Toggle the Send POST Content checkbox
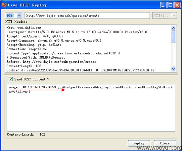This screenshot has height=151, width=182. 11,79
